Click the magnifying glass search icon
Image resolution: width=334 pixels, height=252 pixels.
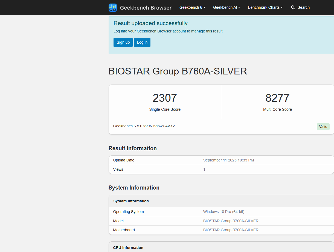(293, 7)
